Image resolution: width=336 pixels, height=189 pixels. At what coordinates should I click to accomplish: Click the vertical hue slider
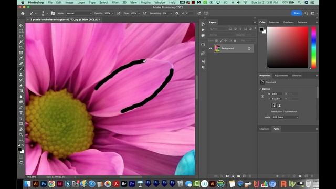(x=313, y=48)
